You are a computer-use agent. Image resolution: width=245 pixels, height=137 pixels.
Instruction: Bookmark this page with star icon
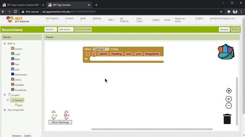pyautogui.click(x=221, y=12)
